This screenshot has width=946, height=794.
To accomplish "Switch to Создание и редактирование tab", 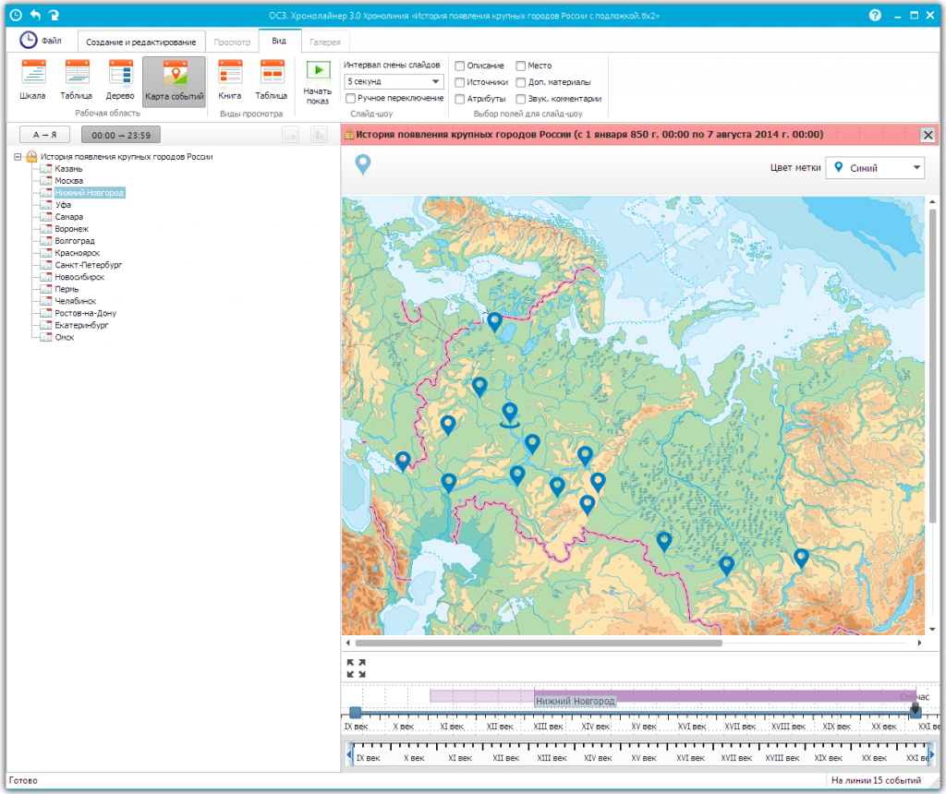I will 140,42.
